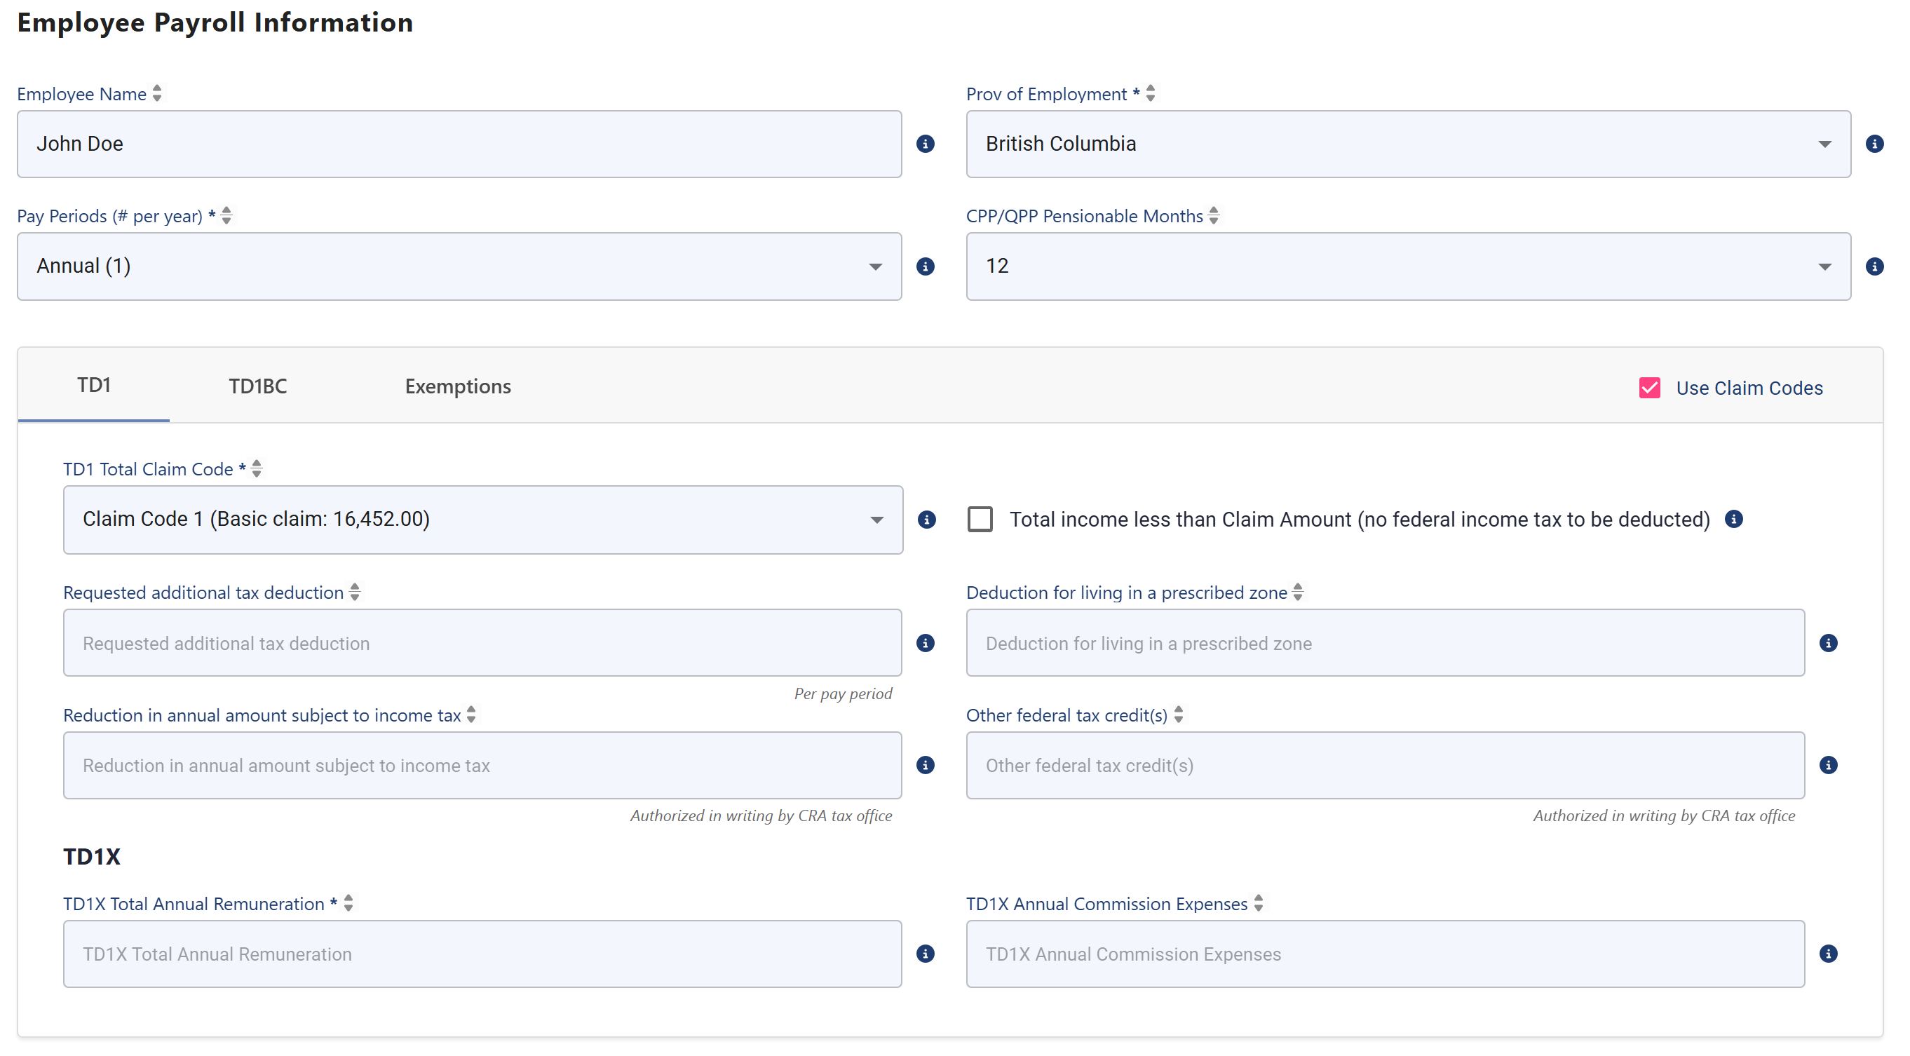Click the TD1X Total Annual Remuneration field

point(482,954)
